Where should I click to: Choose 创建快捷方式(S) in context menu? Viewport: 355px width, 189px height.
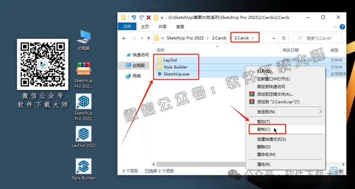[x=271, y=139]
